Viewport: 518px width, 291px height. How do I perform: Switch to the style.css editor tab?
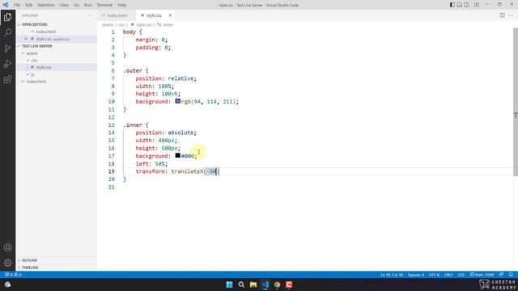[x=154, y=15]
